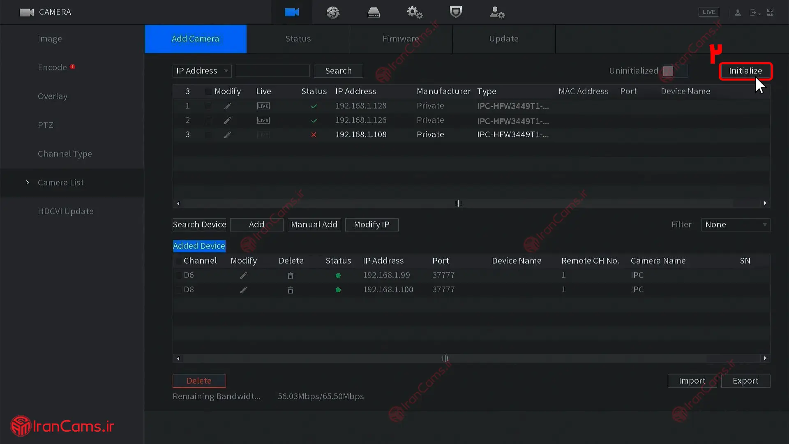789x444 pixels.
Task: Click the Manual Add button
Action: point(314,224)
